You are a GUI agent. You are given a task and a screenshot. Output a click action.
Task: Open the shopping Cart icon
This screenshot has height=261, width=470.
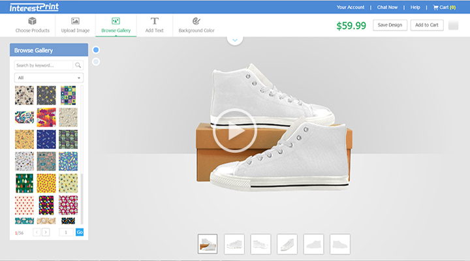pyautogui.click(x=436, y=7)
